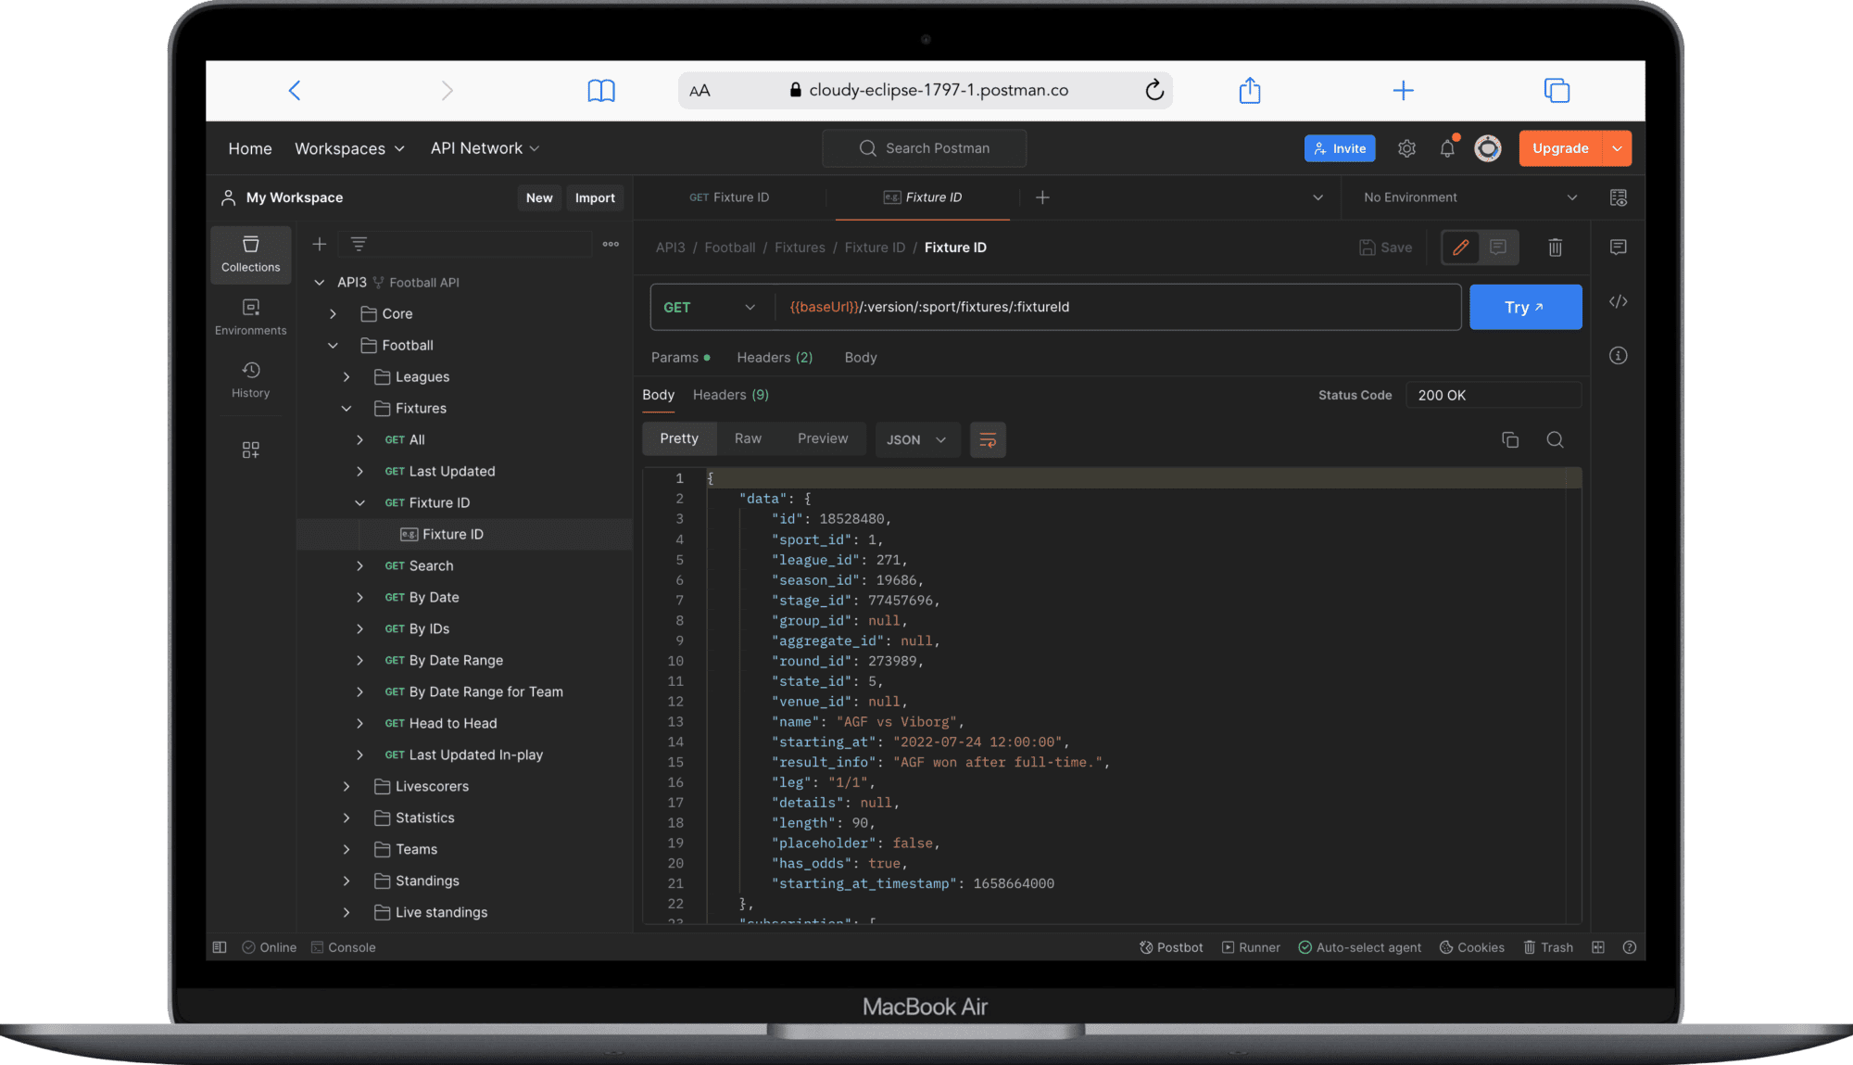Collapse the Fixtures folder
This screenshot has height=1065, width=1853.
(x=347, y=408)
